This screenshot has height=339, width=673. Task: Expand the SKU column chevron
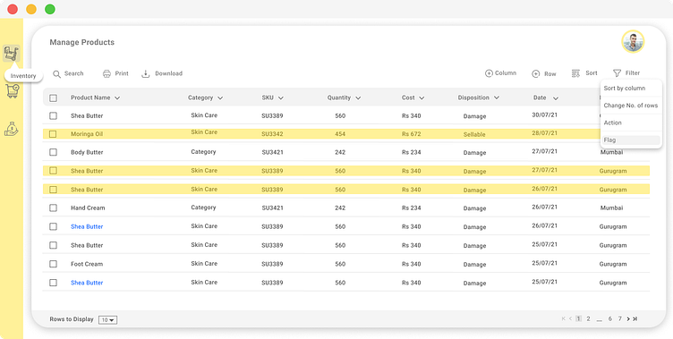pos(281,98)
